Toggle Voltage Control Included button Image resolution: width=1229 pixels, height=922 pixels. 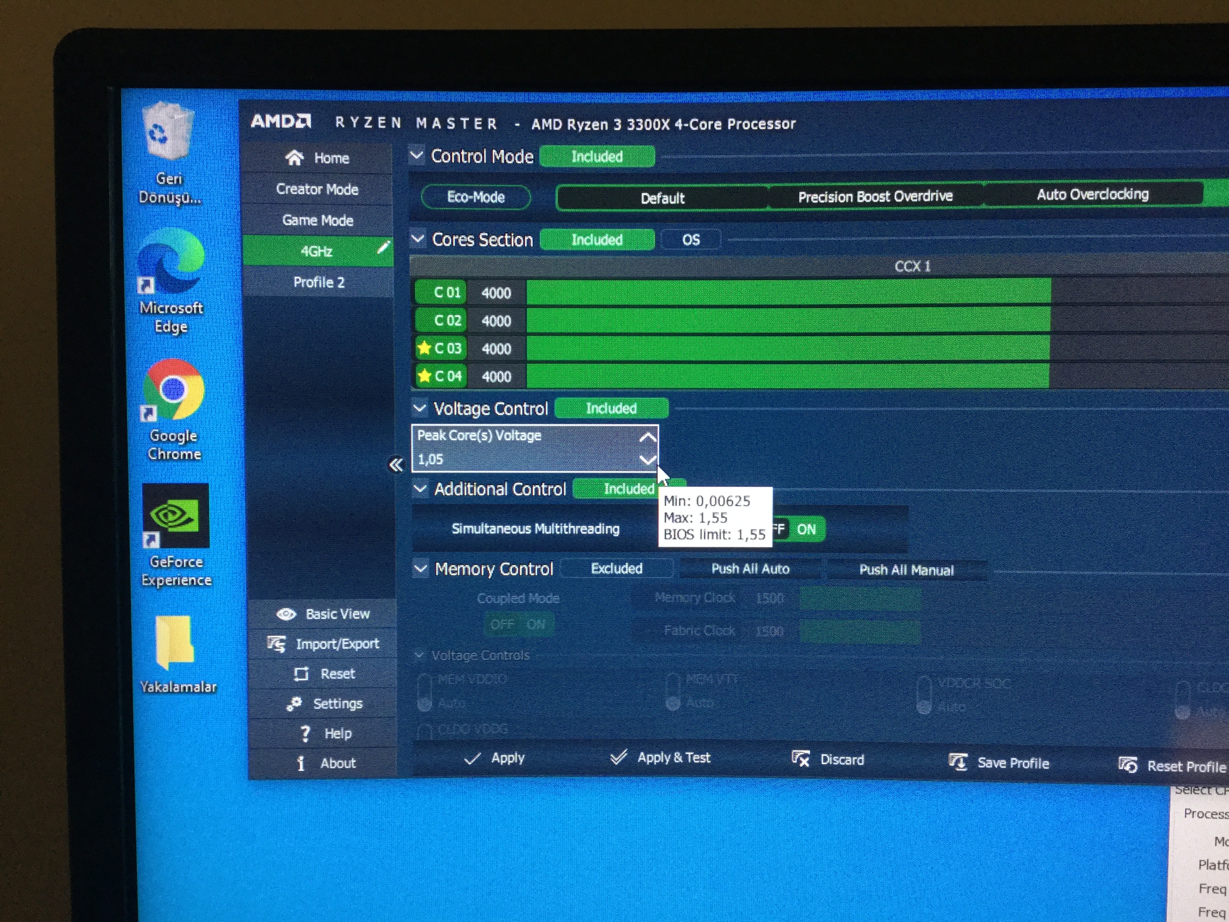pos(611,409)
